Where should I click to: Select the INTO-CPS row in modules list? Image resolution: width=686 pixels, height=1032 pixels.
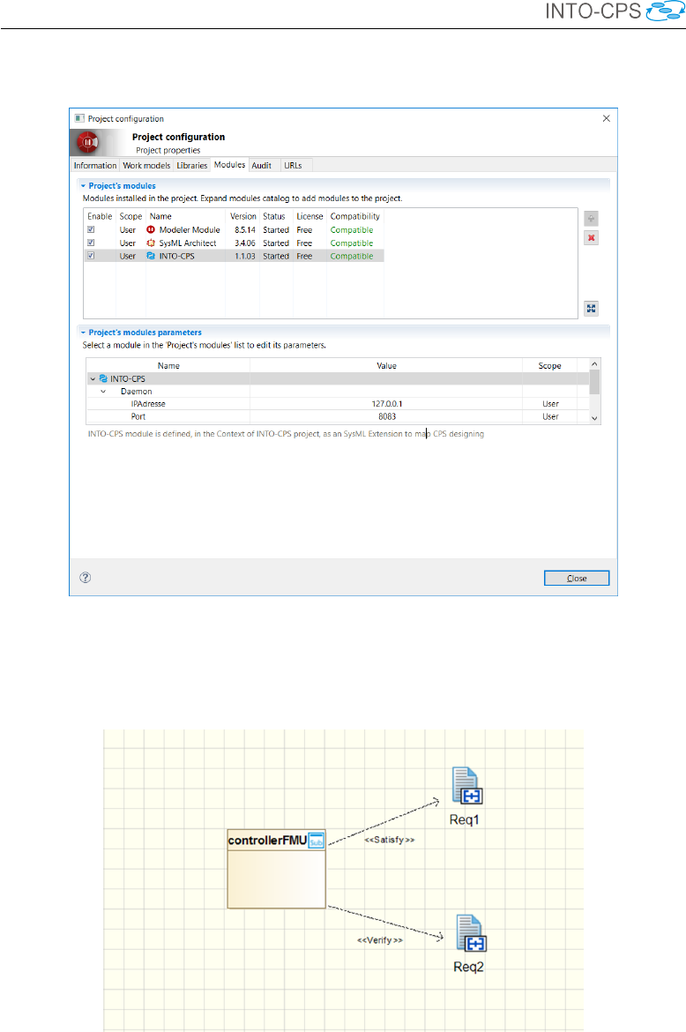pos(235,256)
